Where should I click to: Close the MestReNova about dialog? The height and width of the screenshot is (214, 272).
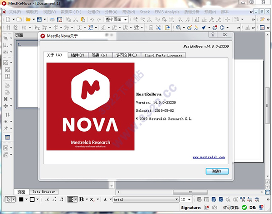[x=225, y=34]
